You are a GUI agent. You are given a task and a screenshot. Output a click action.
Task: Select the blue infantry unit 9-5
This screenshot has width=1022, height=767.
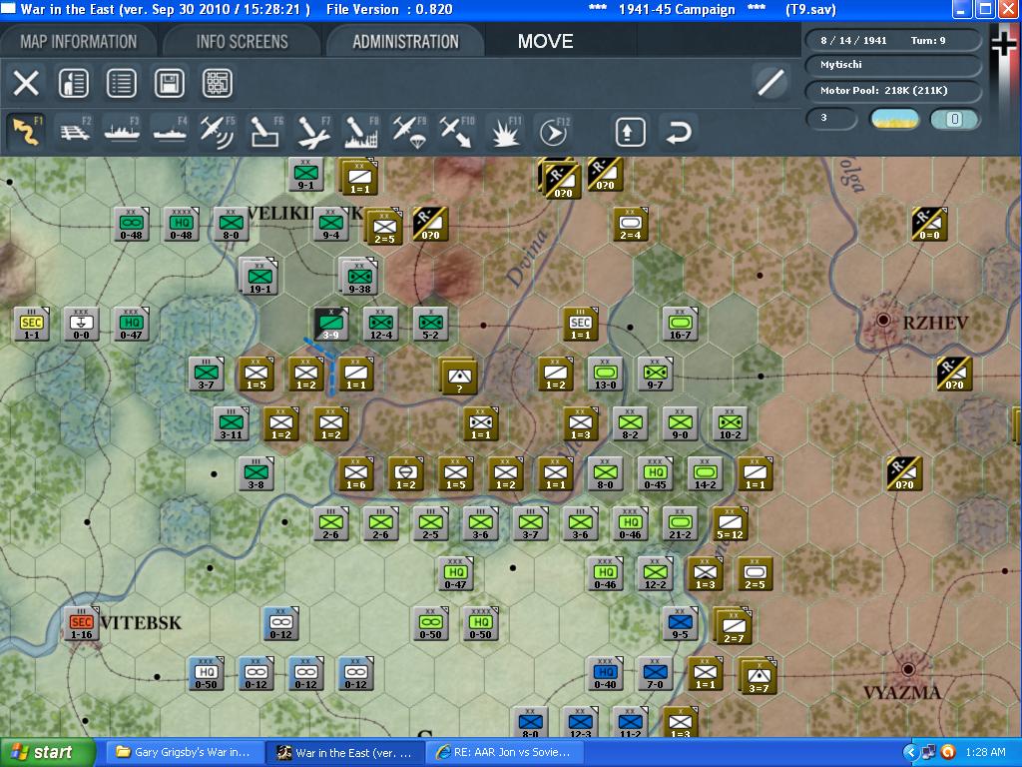pyautogui.click(x=680, y=624)
